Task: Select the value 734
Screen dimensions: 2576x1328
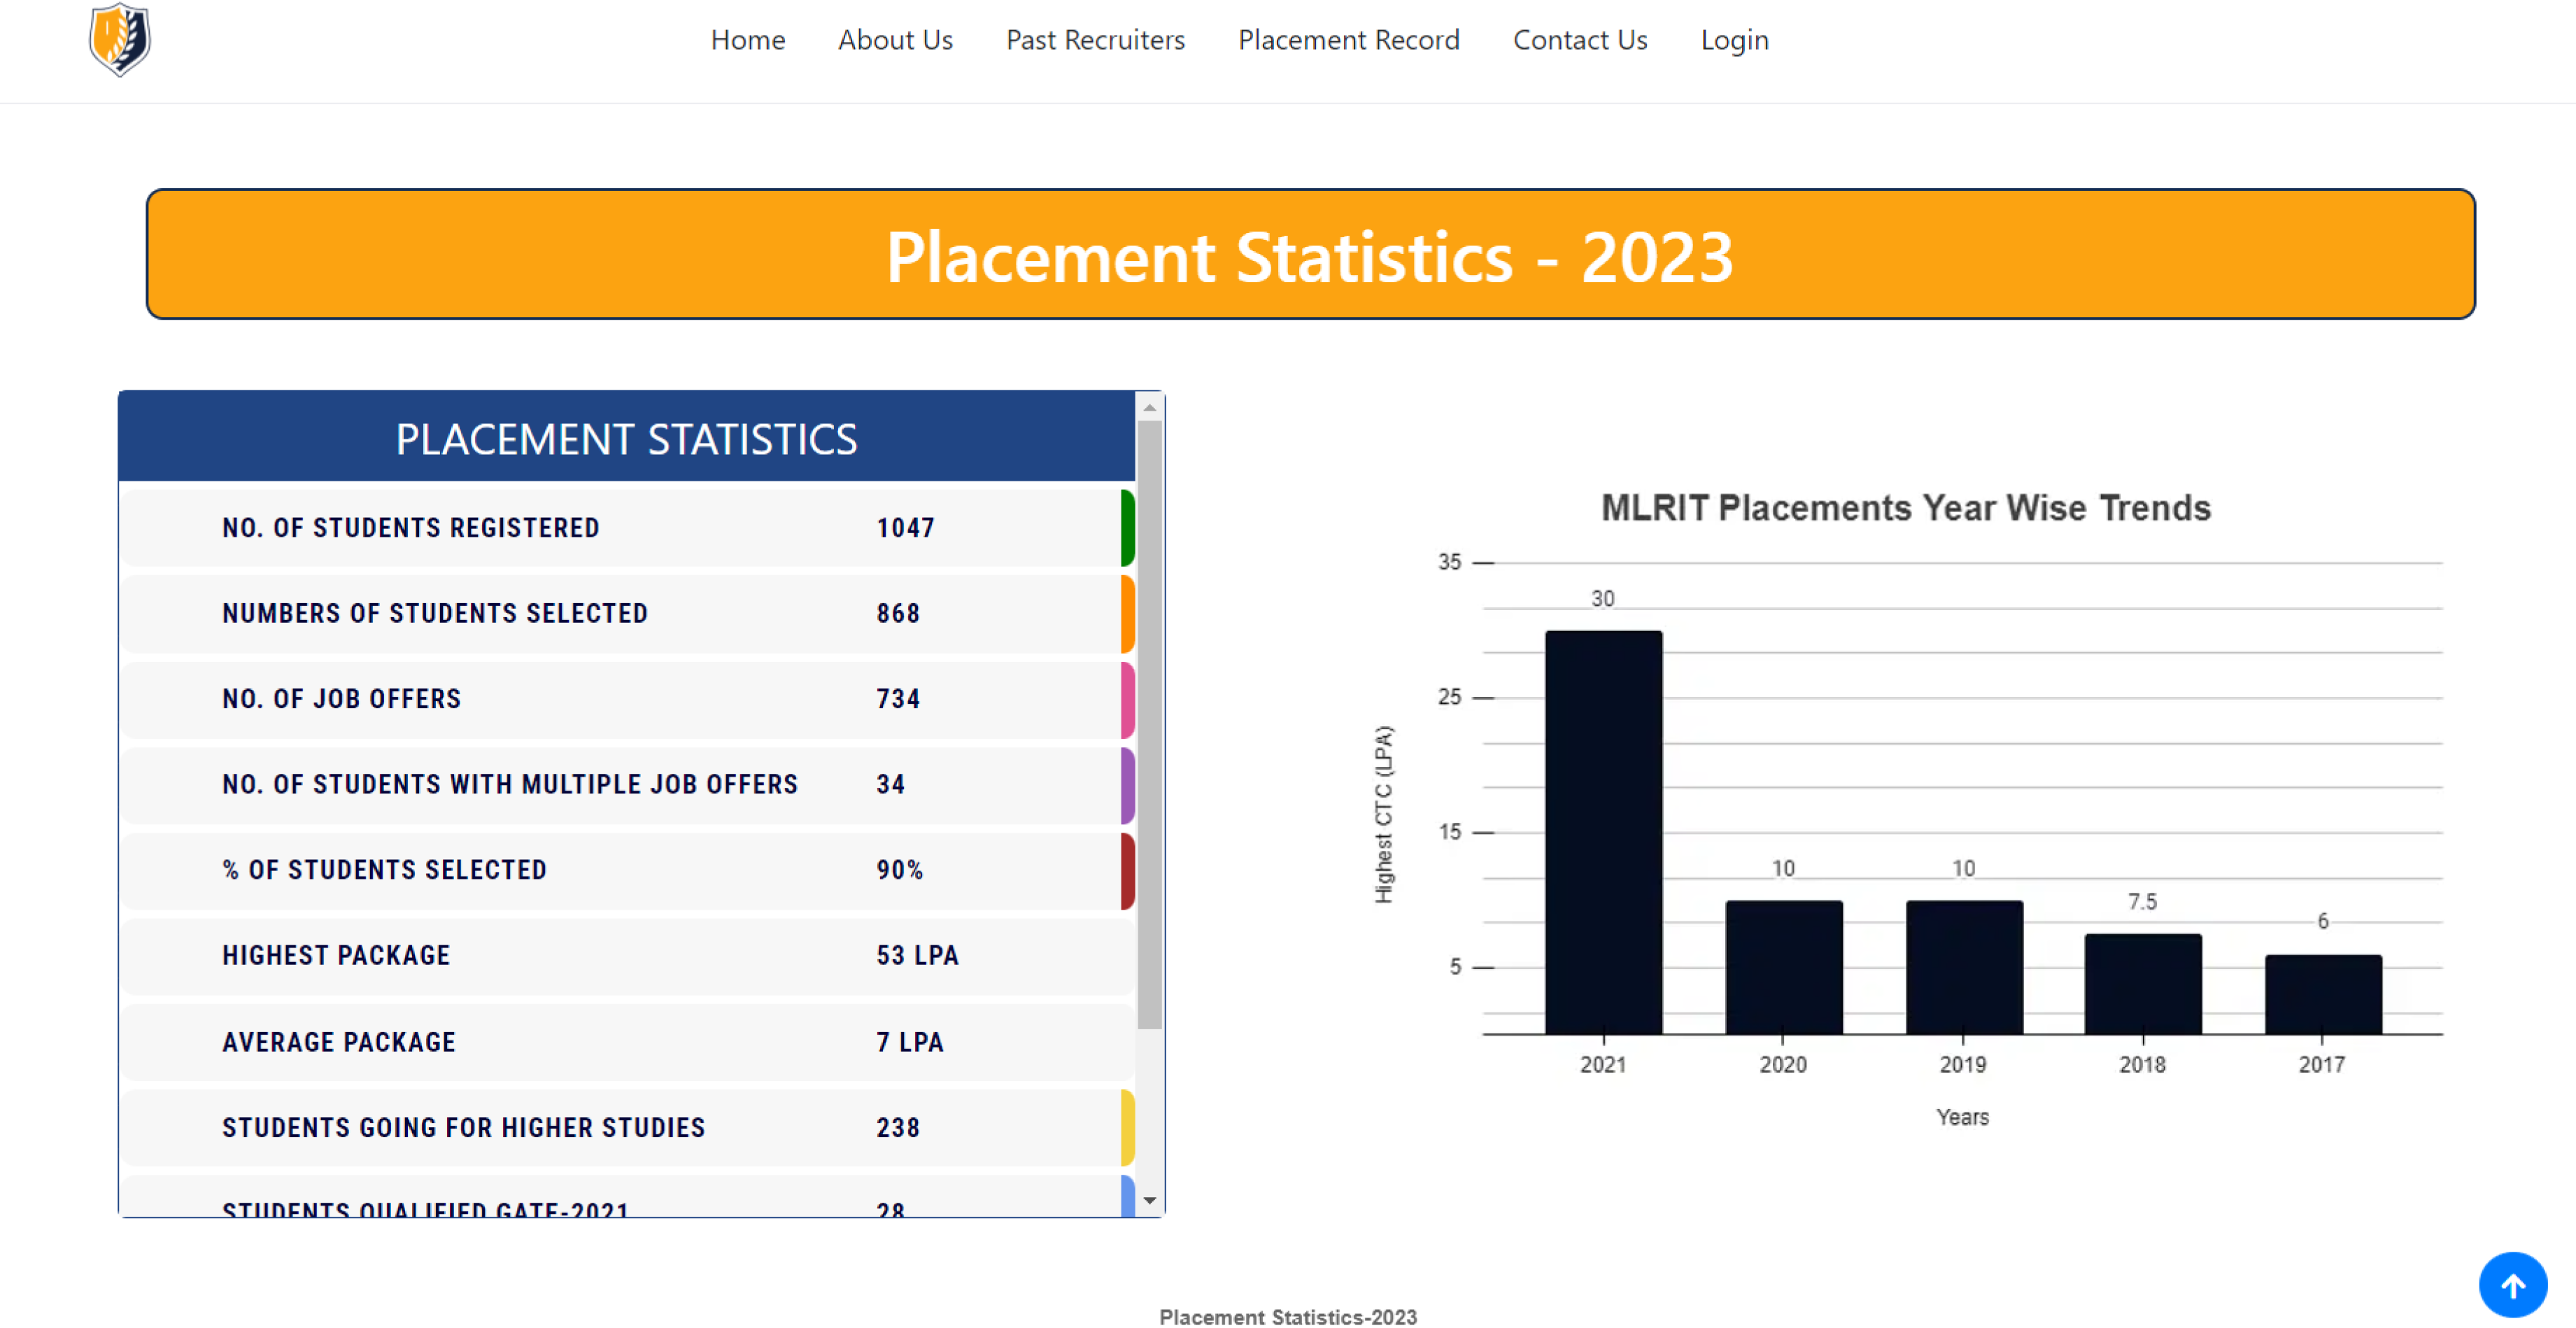Action: tap(898, 699)
